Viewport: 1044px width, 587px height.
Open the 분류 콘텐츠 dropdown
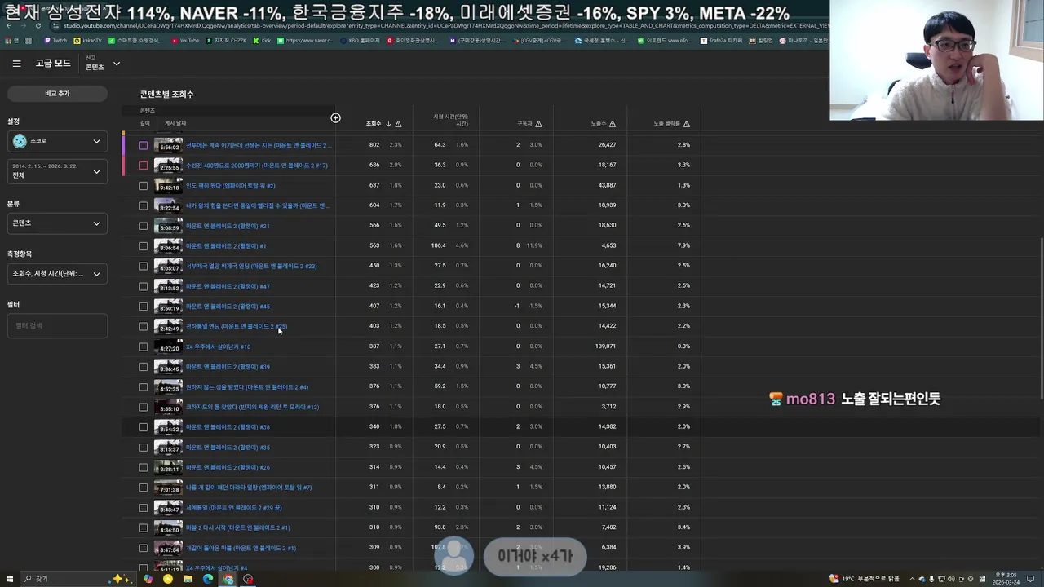tap(57, 223)
